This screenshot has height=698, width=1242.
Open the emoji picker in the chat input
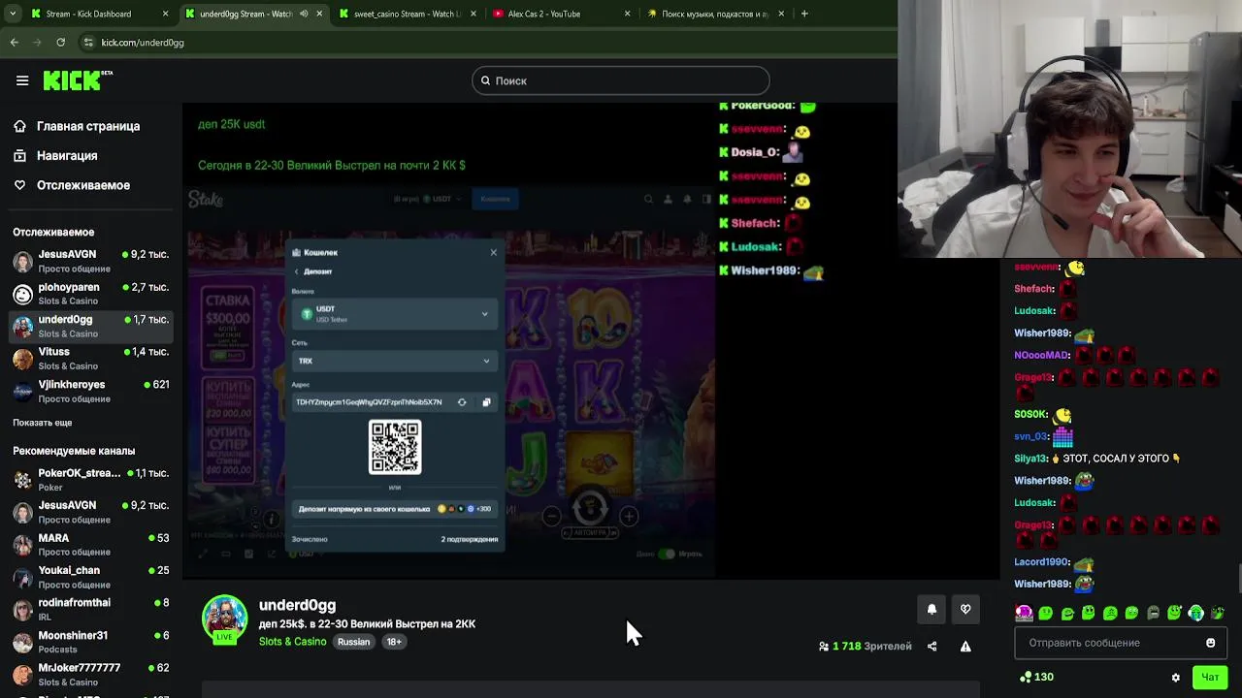(1210, 643)
